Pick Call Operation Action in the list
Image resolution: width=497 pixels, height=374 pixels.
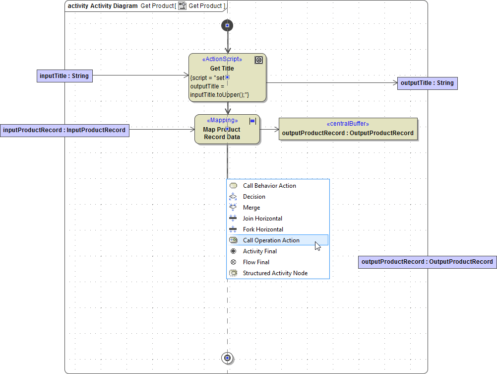point(271,240)
